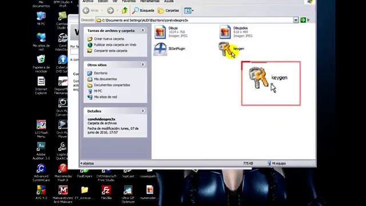Viewport: 366px width, 206px height.
Task: Select the keygen keys icon in folder
Action: 225,49
